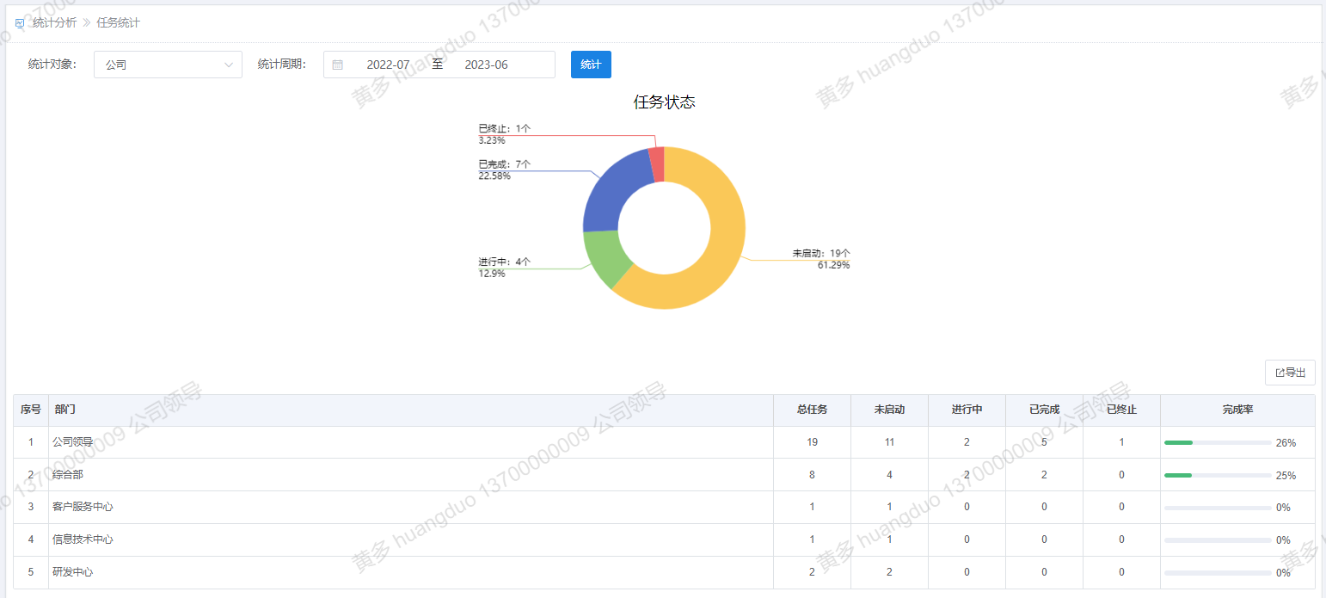Click total tasks value 8 for 综合部
The width and height of the screenshot is (1326, 598).
point(812,475)
